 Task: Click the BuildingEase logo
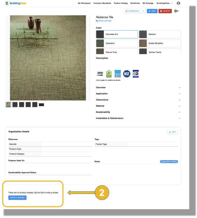[16, 3]
